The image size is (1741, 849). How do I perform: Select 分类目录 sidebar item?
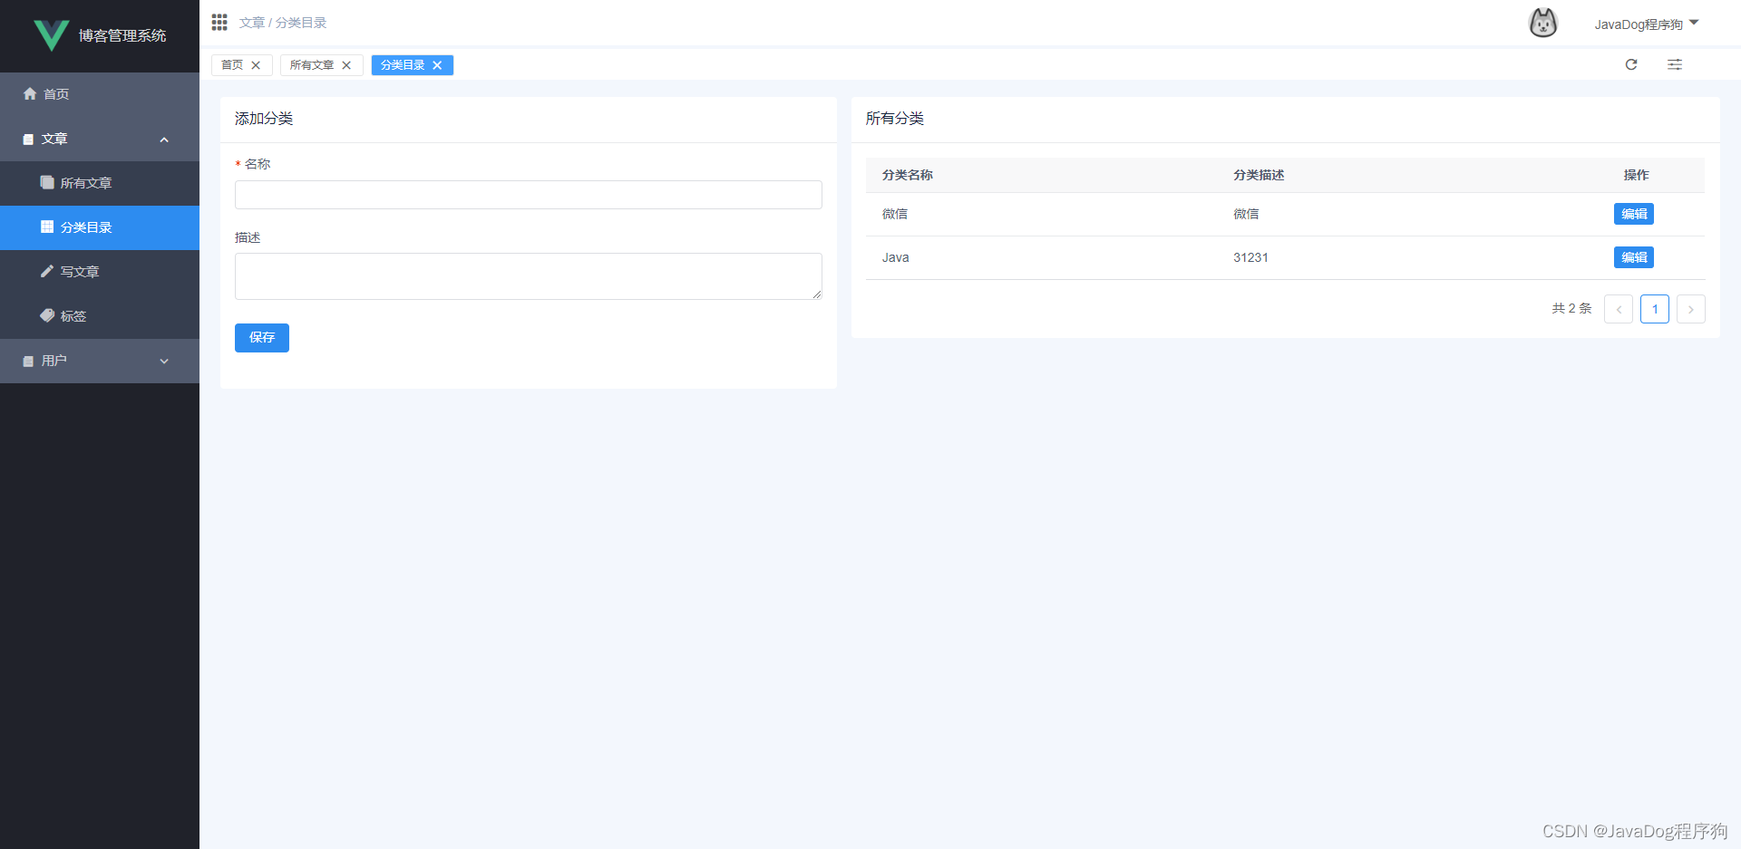[x=100, y=227]
